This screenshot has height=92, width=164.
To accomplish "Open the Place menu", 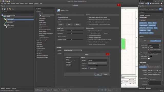I will tap(17, 3).
